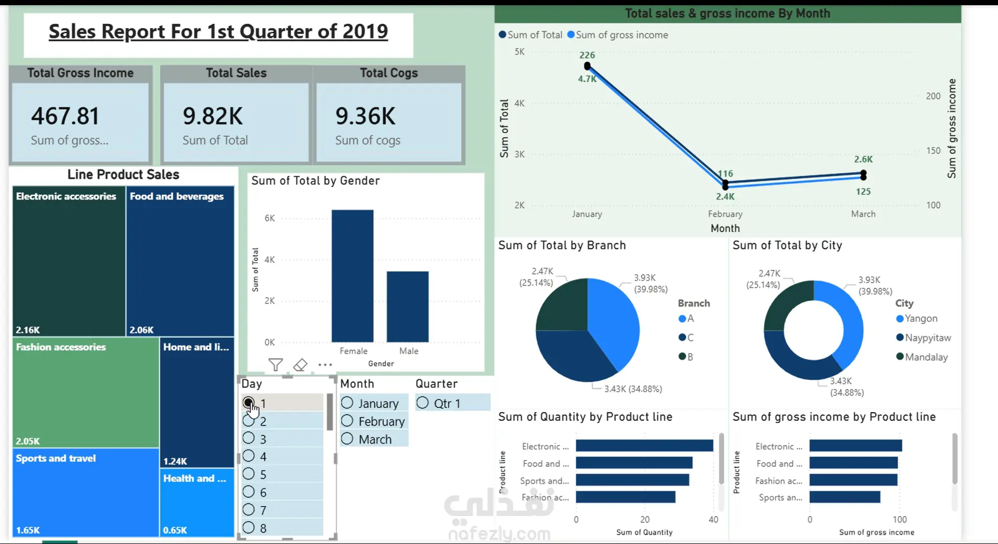Click the Day slicer scrollbar
This screenshot has width=998, height=544.
click(330, 412)
